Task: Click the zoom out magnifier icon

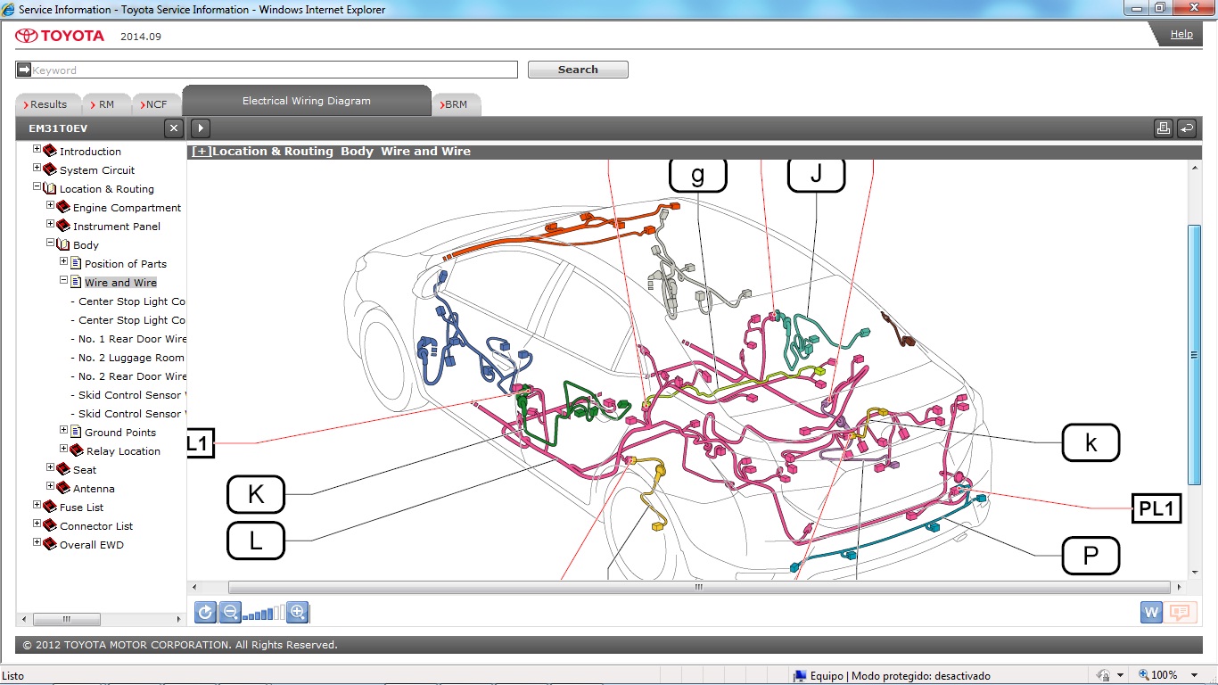Action: coord(230,612)
